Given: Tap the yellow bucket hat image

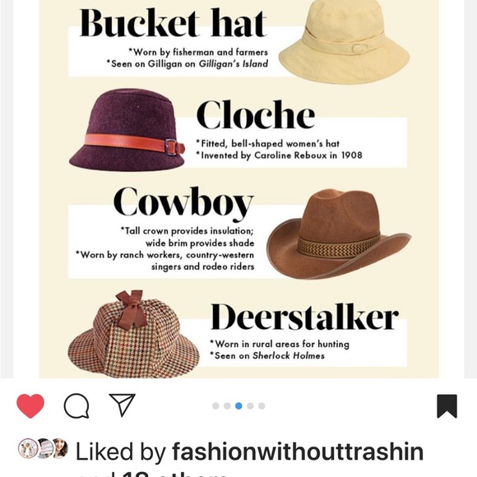Looking at the screenshot, I should pyautogui.click(x=344, y=42).
